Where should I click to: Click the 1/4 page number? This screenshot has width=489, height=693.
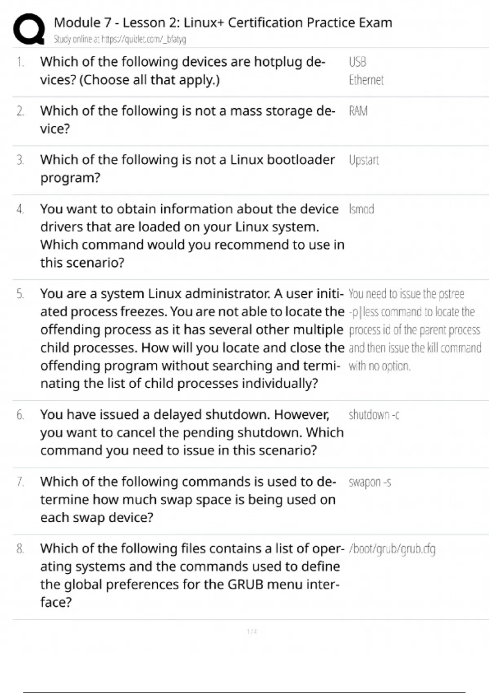point(252,631)
